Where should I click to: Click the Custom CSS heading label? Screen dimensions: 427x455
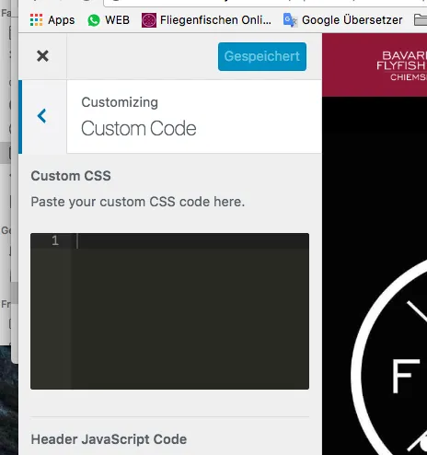(71, 176)
